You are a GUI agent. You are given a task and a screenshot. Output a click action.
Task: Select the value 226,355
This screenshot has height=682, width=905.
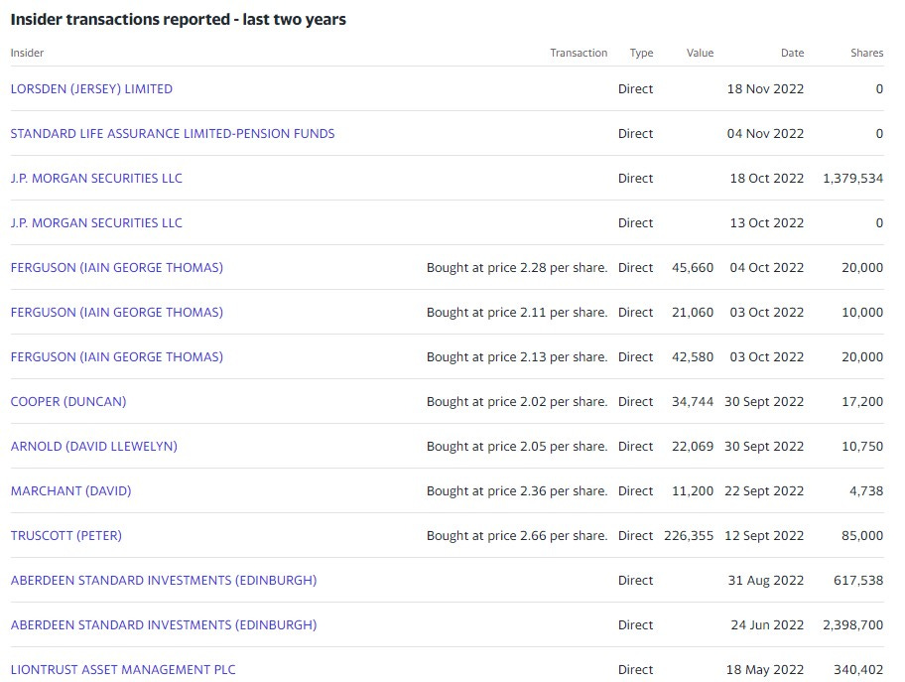click(689, 535)
